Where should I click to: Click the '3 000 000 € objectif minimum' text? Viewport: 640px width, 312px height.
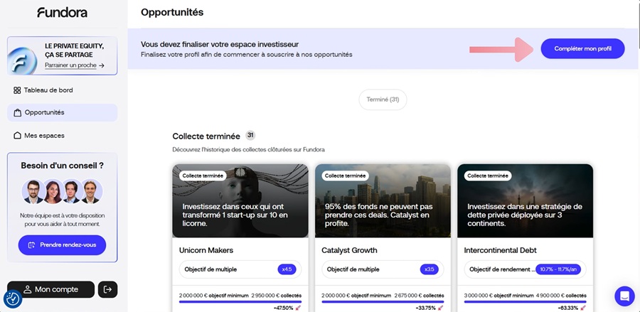499,295
